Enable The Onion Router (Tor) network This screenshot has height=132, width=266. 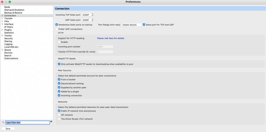[x=59, y=119]
